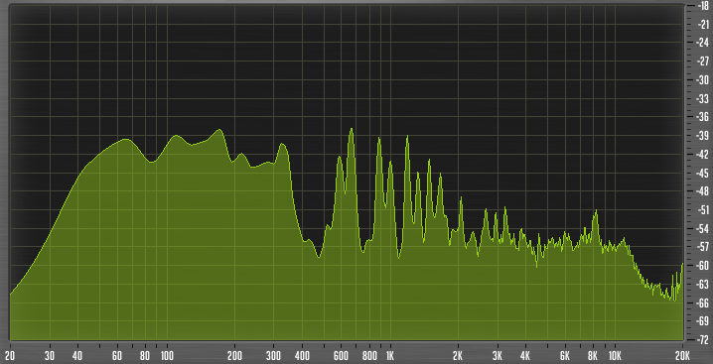Click the 20K frequency axis label
This screenshot has height=364, width=713.
pyautogui.click(x=682, y=355)
